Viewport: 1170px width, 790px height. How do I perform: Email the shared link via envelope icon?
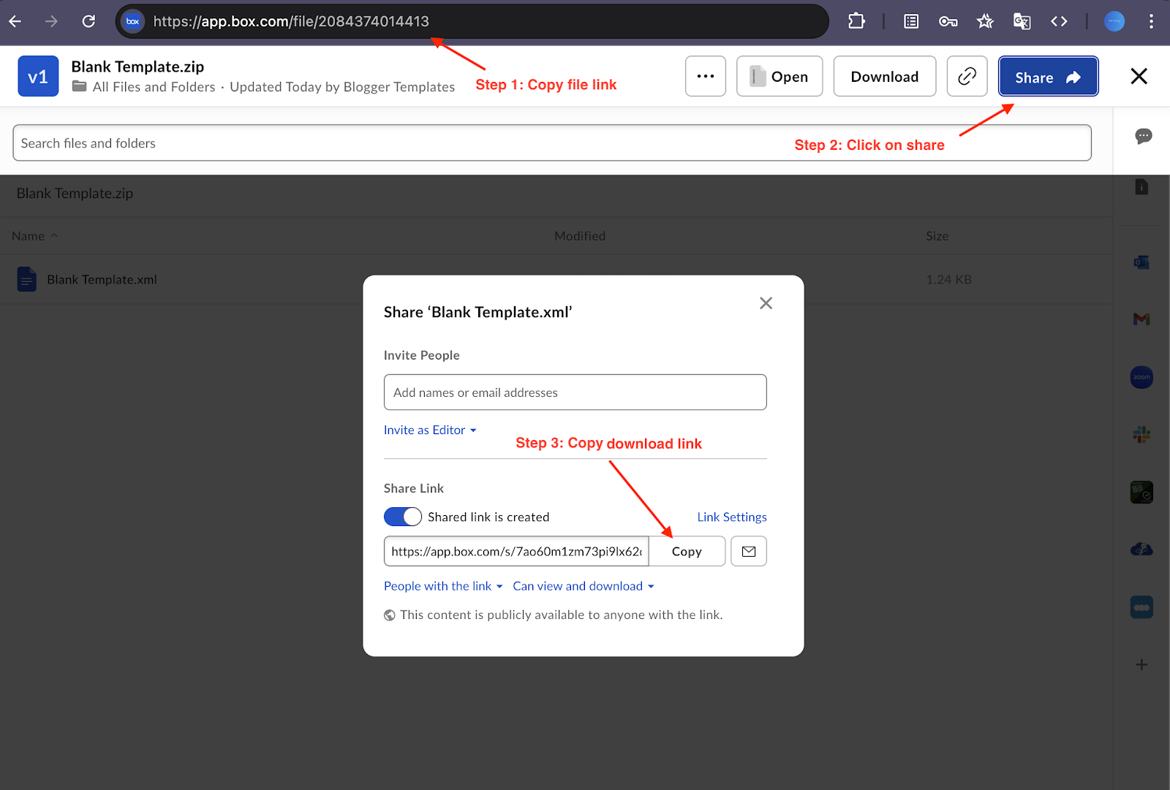pyautogui.click(x=749, y=551)
